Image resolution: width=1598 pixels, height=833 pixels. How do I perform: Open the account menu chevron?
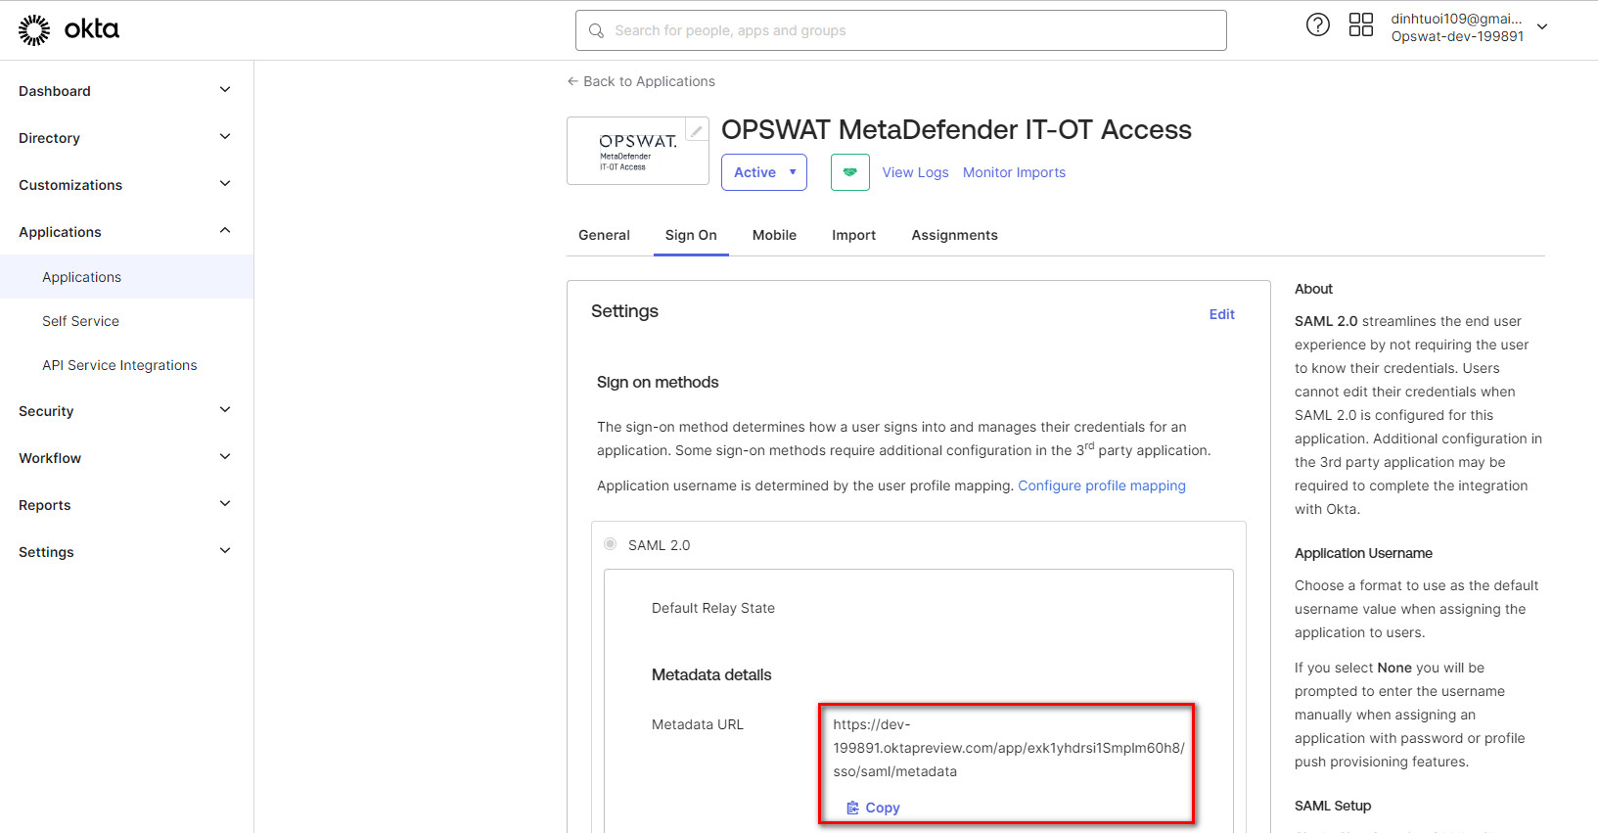1542,27
